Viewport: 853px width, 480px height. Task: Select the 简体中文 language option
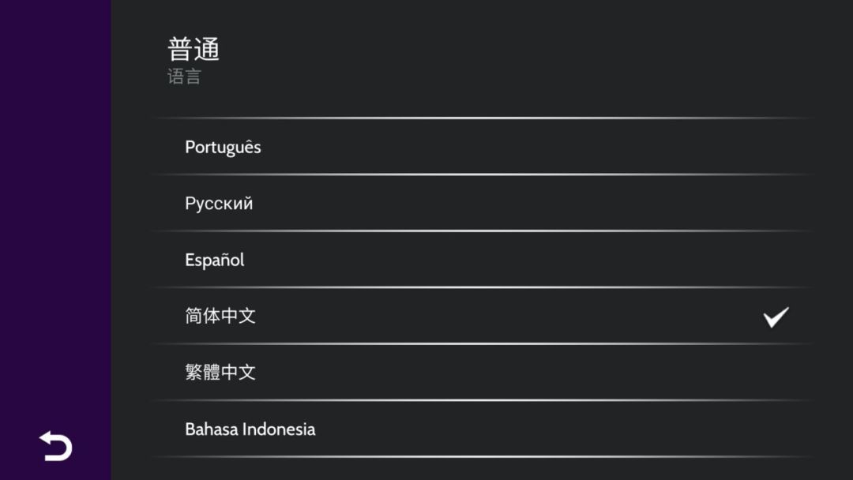pyautogui.click(x=220, y=317)
